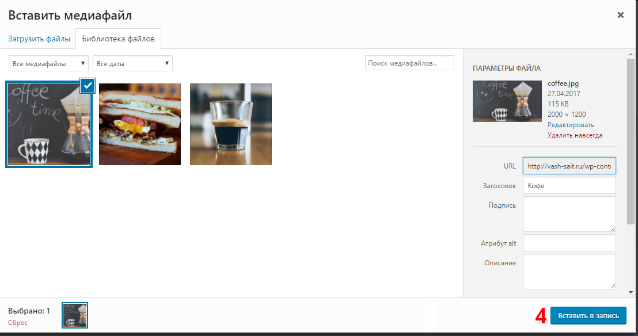
Task: Open the Все даты dropdown
Action: [x=132, y=63]
